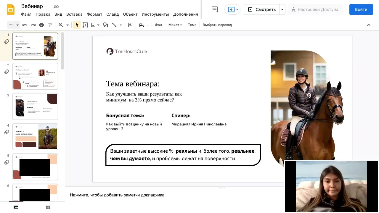The height and width of the screenshot is (213, 379).
Task: Select the shape tool
Action: [105, 25]
